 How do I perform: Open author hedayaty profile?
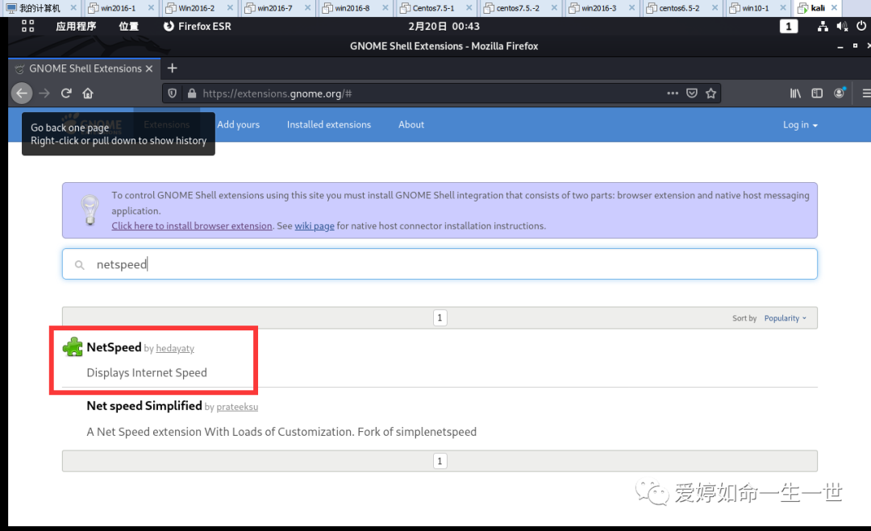(x=175, y=348)
